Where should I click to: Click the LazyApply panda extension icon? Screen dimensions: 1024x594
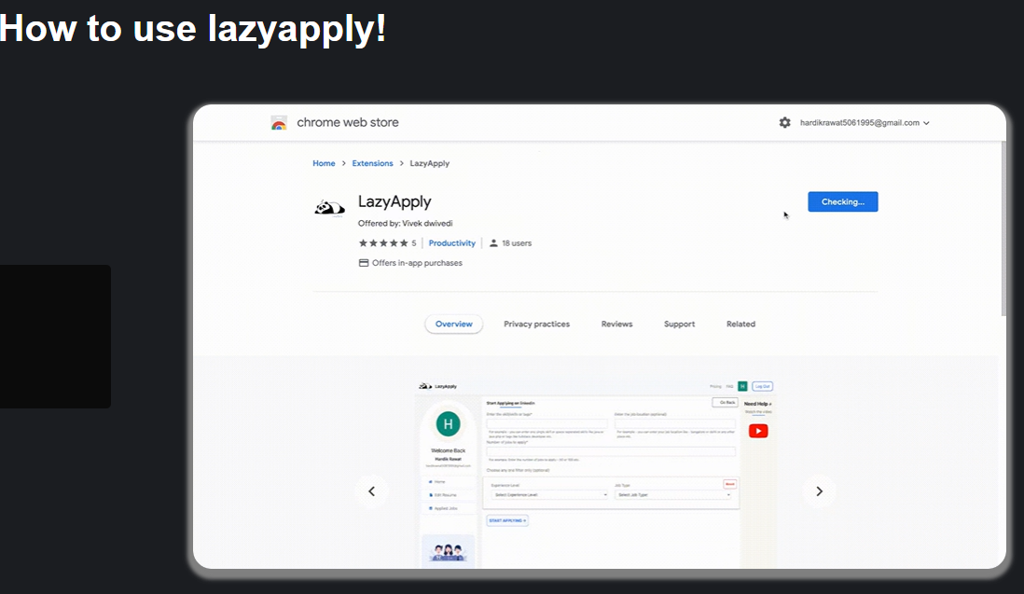[329, 208]
